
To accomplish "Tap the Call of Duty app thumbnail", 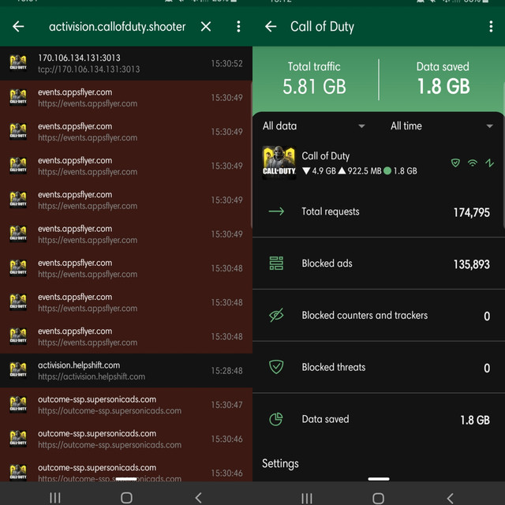I will 279,163.
